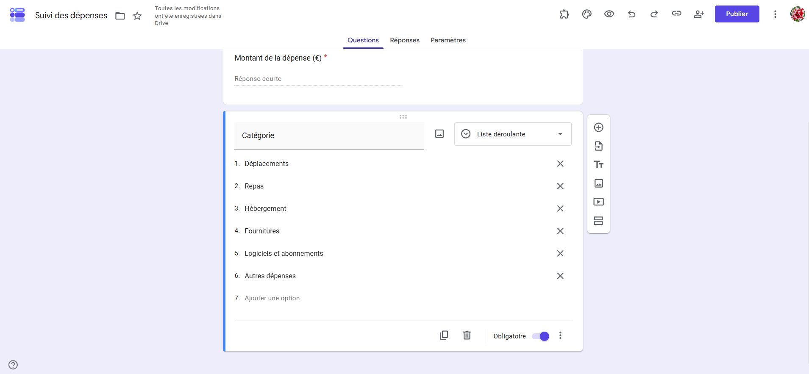Grab the Catégorie question drag handle

pyautogui.click(x=403, y=116)
